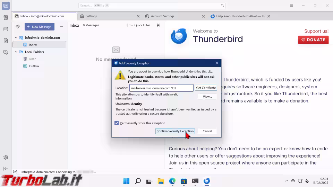The height and width of the screenshot is (187, 333).
Task: Click the search magnifier icon
Action: pyautogui.click(x=222, y=6)
